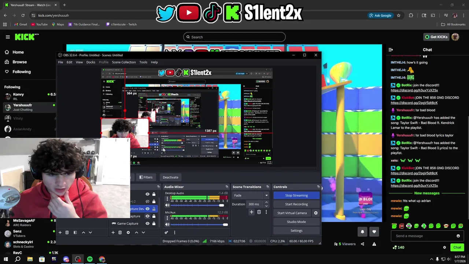This screenshot has width=469, height=264.
Task: Toggle lock on the top source row
Action: pos(154,194)
